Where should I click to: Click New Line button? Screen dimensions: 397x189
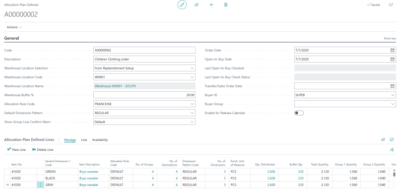point(16,149)
